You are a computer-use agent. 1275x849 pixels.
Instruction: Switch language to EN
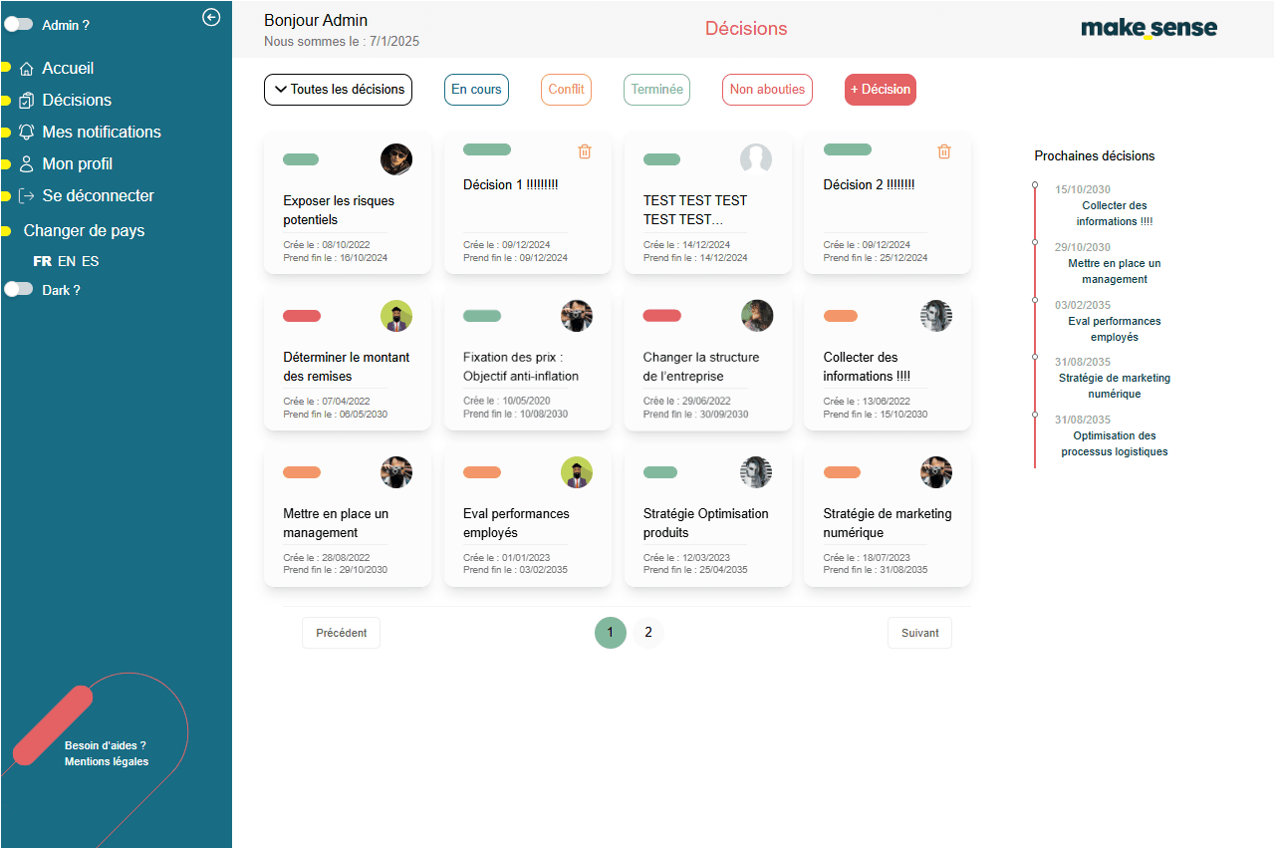click(x=67, y=262)
